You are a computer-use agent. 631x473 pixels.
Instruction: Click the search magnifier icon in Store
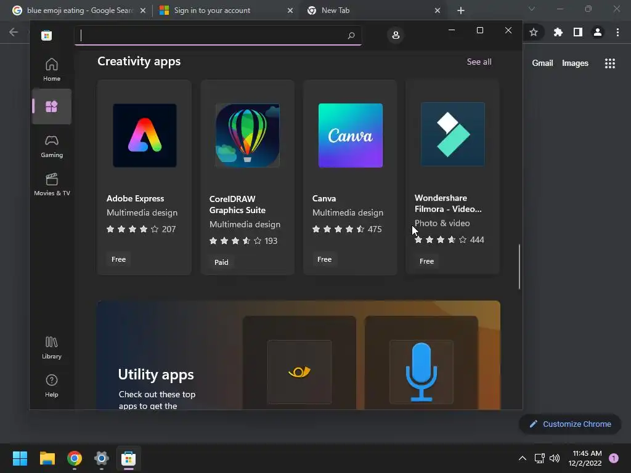[x=351, y=35]
